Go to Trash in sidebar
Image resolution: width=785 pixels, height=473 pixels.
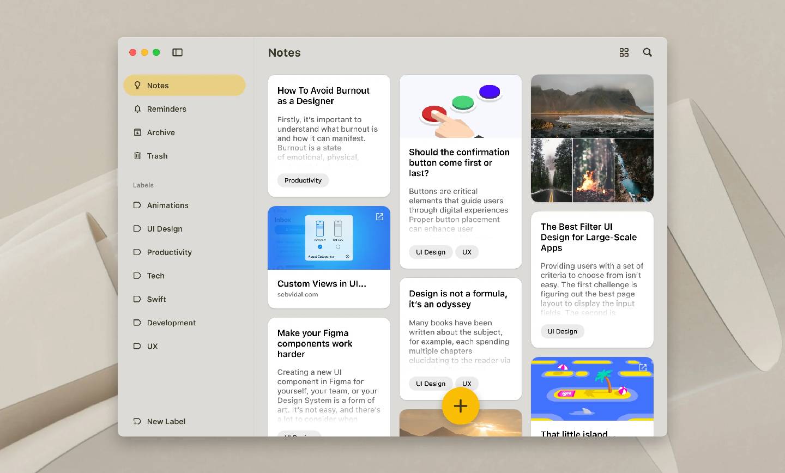(157, 156)
